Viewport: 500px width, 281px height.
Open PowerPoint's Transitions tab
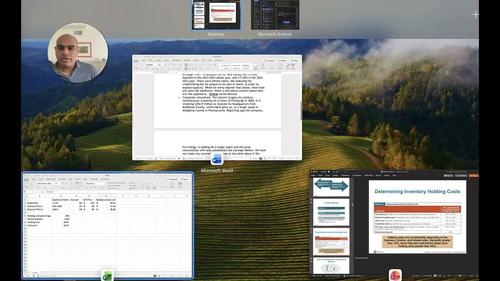(x=345, y=175)
